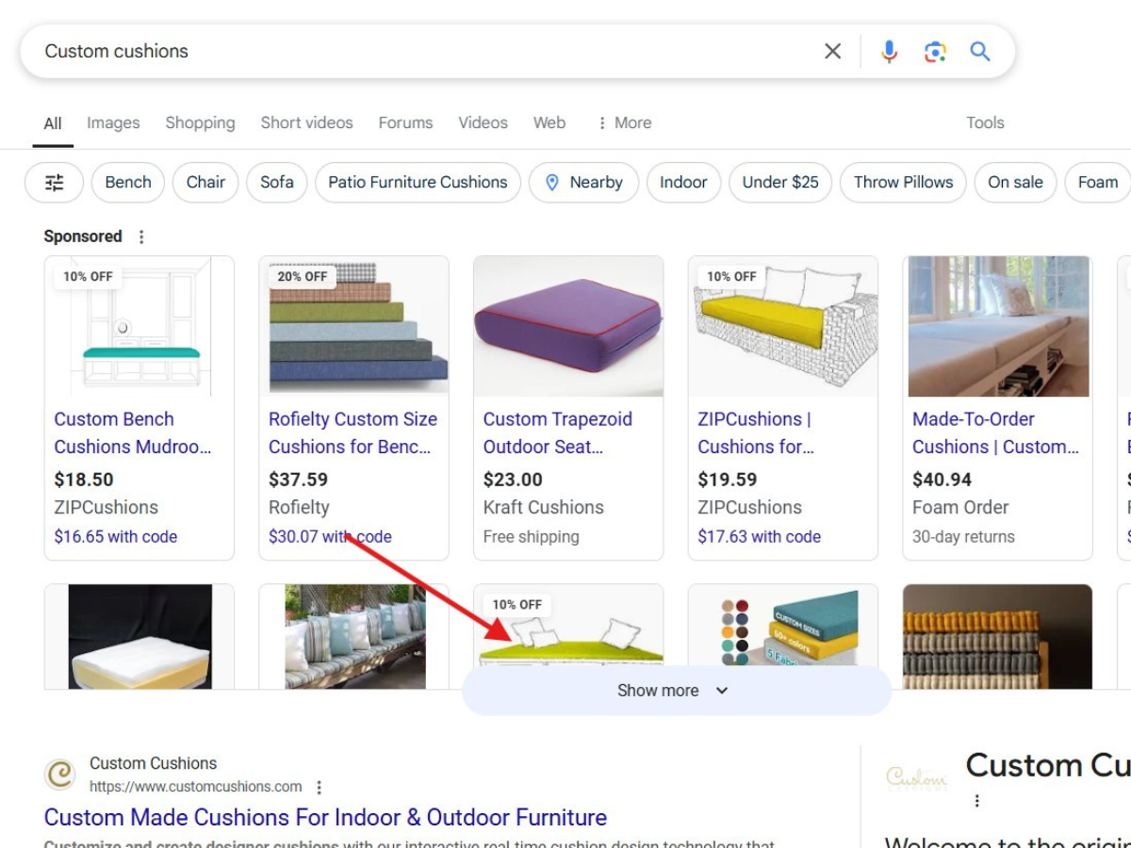Filter results by Bench

pyautogui.click(x=128, y=183)
